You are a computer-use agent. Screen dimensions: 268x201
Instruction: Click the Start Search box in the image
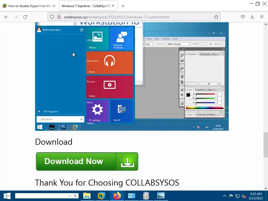(x=60, y=119)
